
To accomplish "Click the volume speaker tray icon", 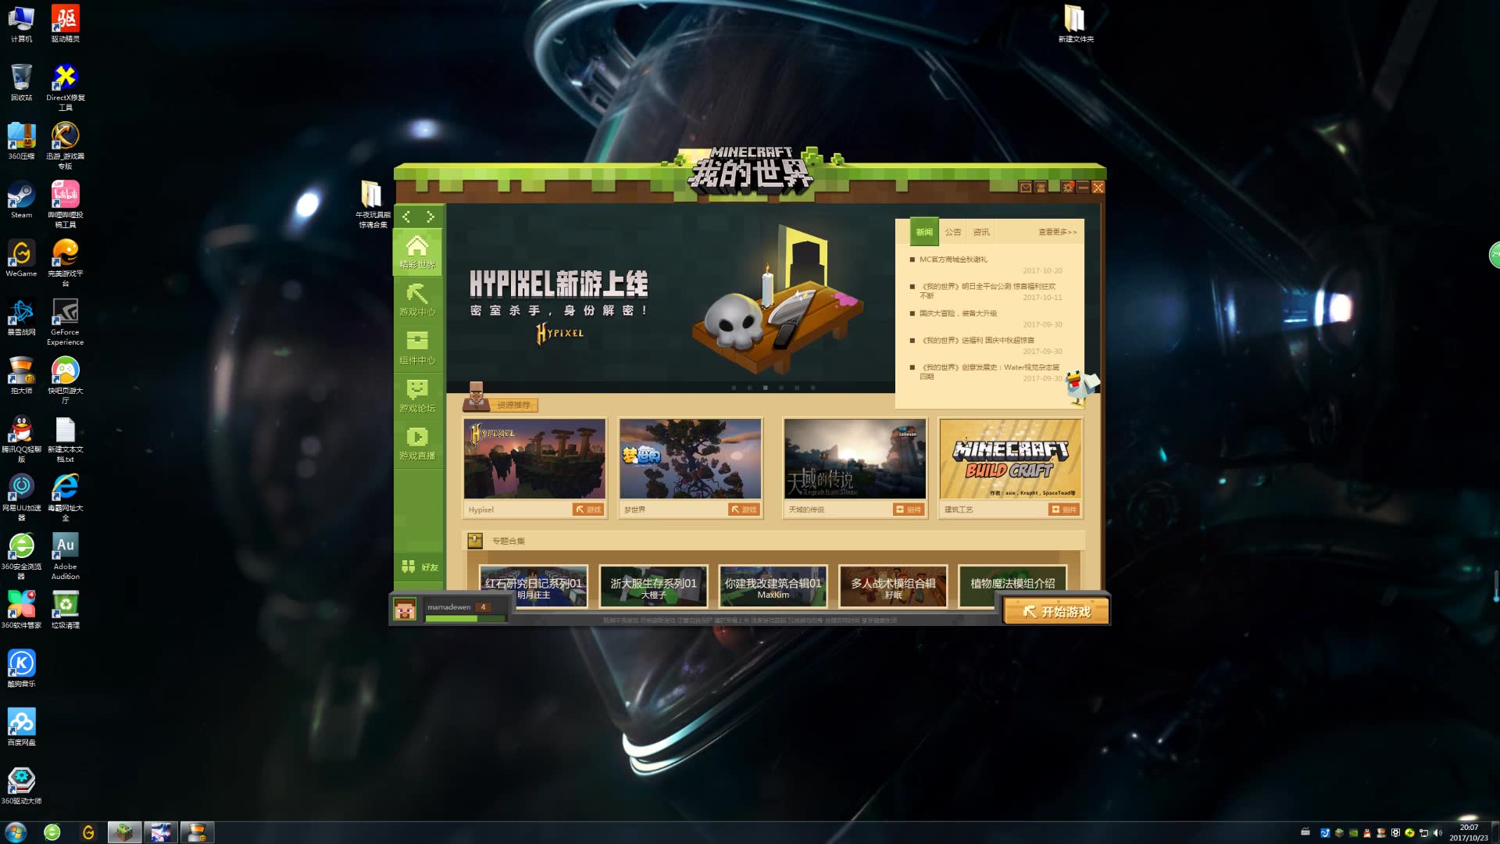I will coord(1438,833).
